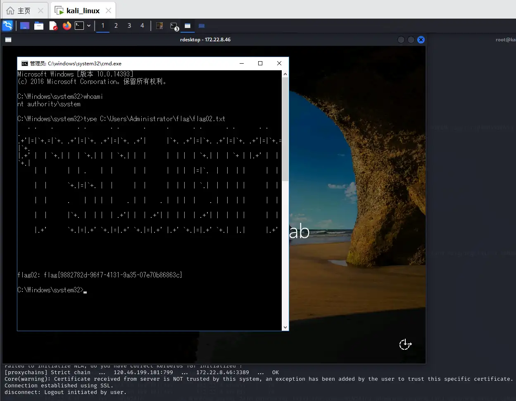Open the cmd.exe title bar system icon

[25, 63]
